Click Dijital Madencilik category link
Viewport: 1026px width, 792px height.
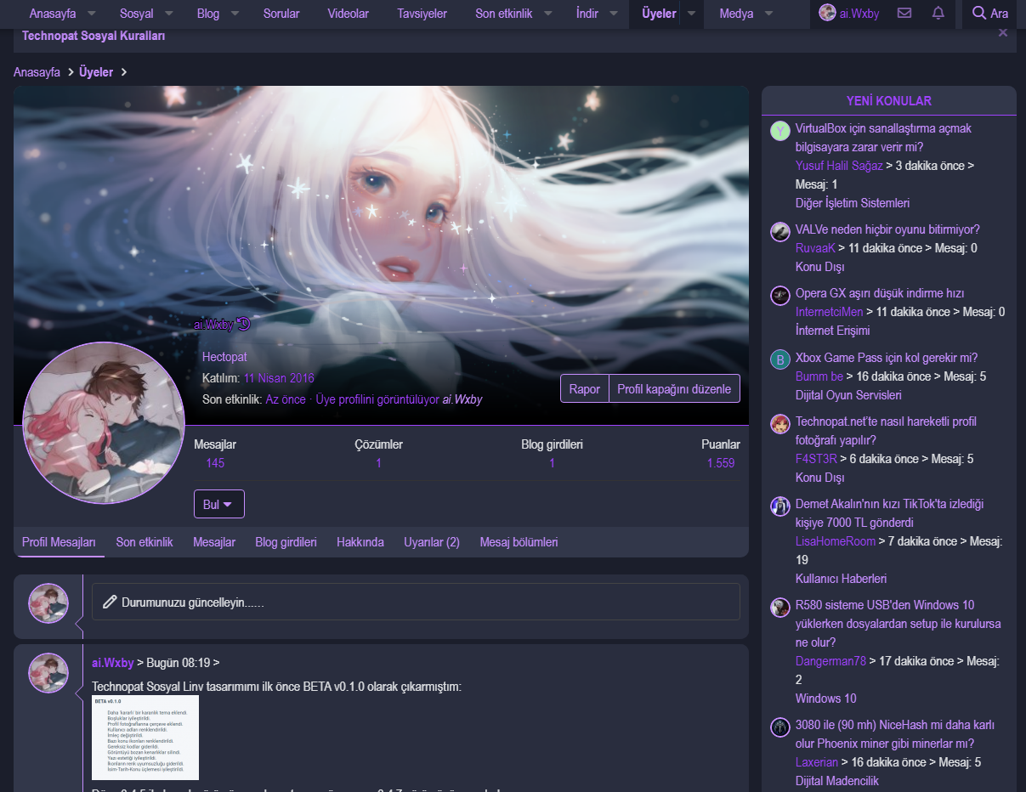pos(837,781)
